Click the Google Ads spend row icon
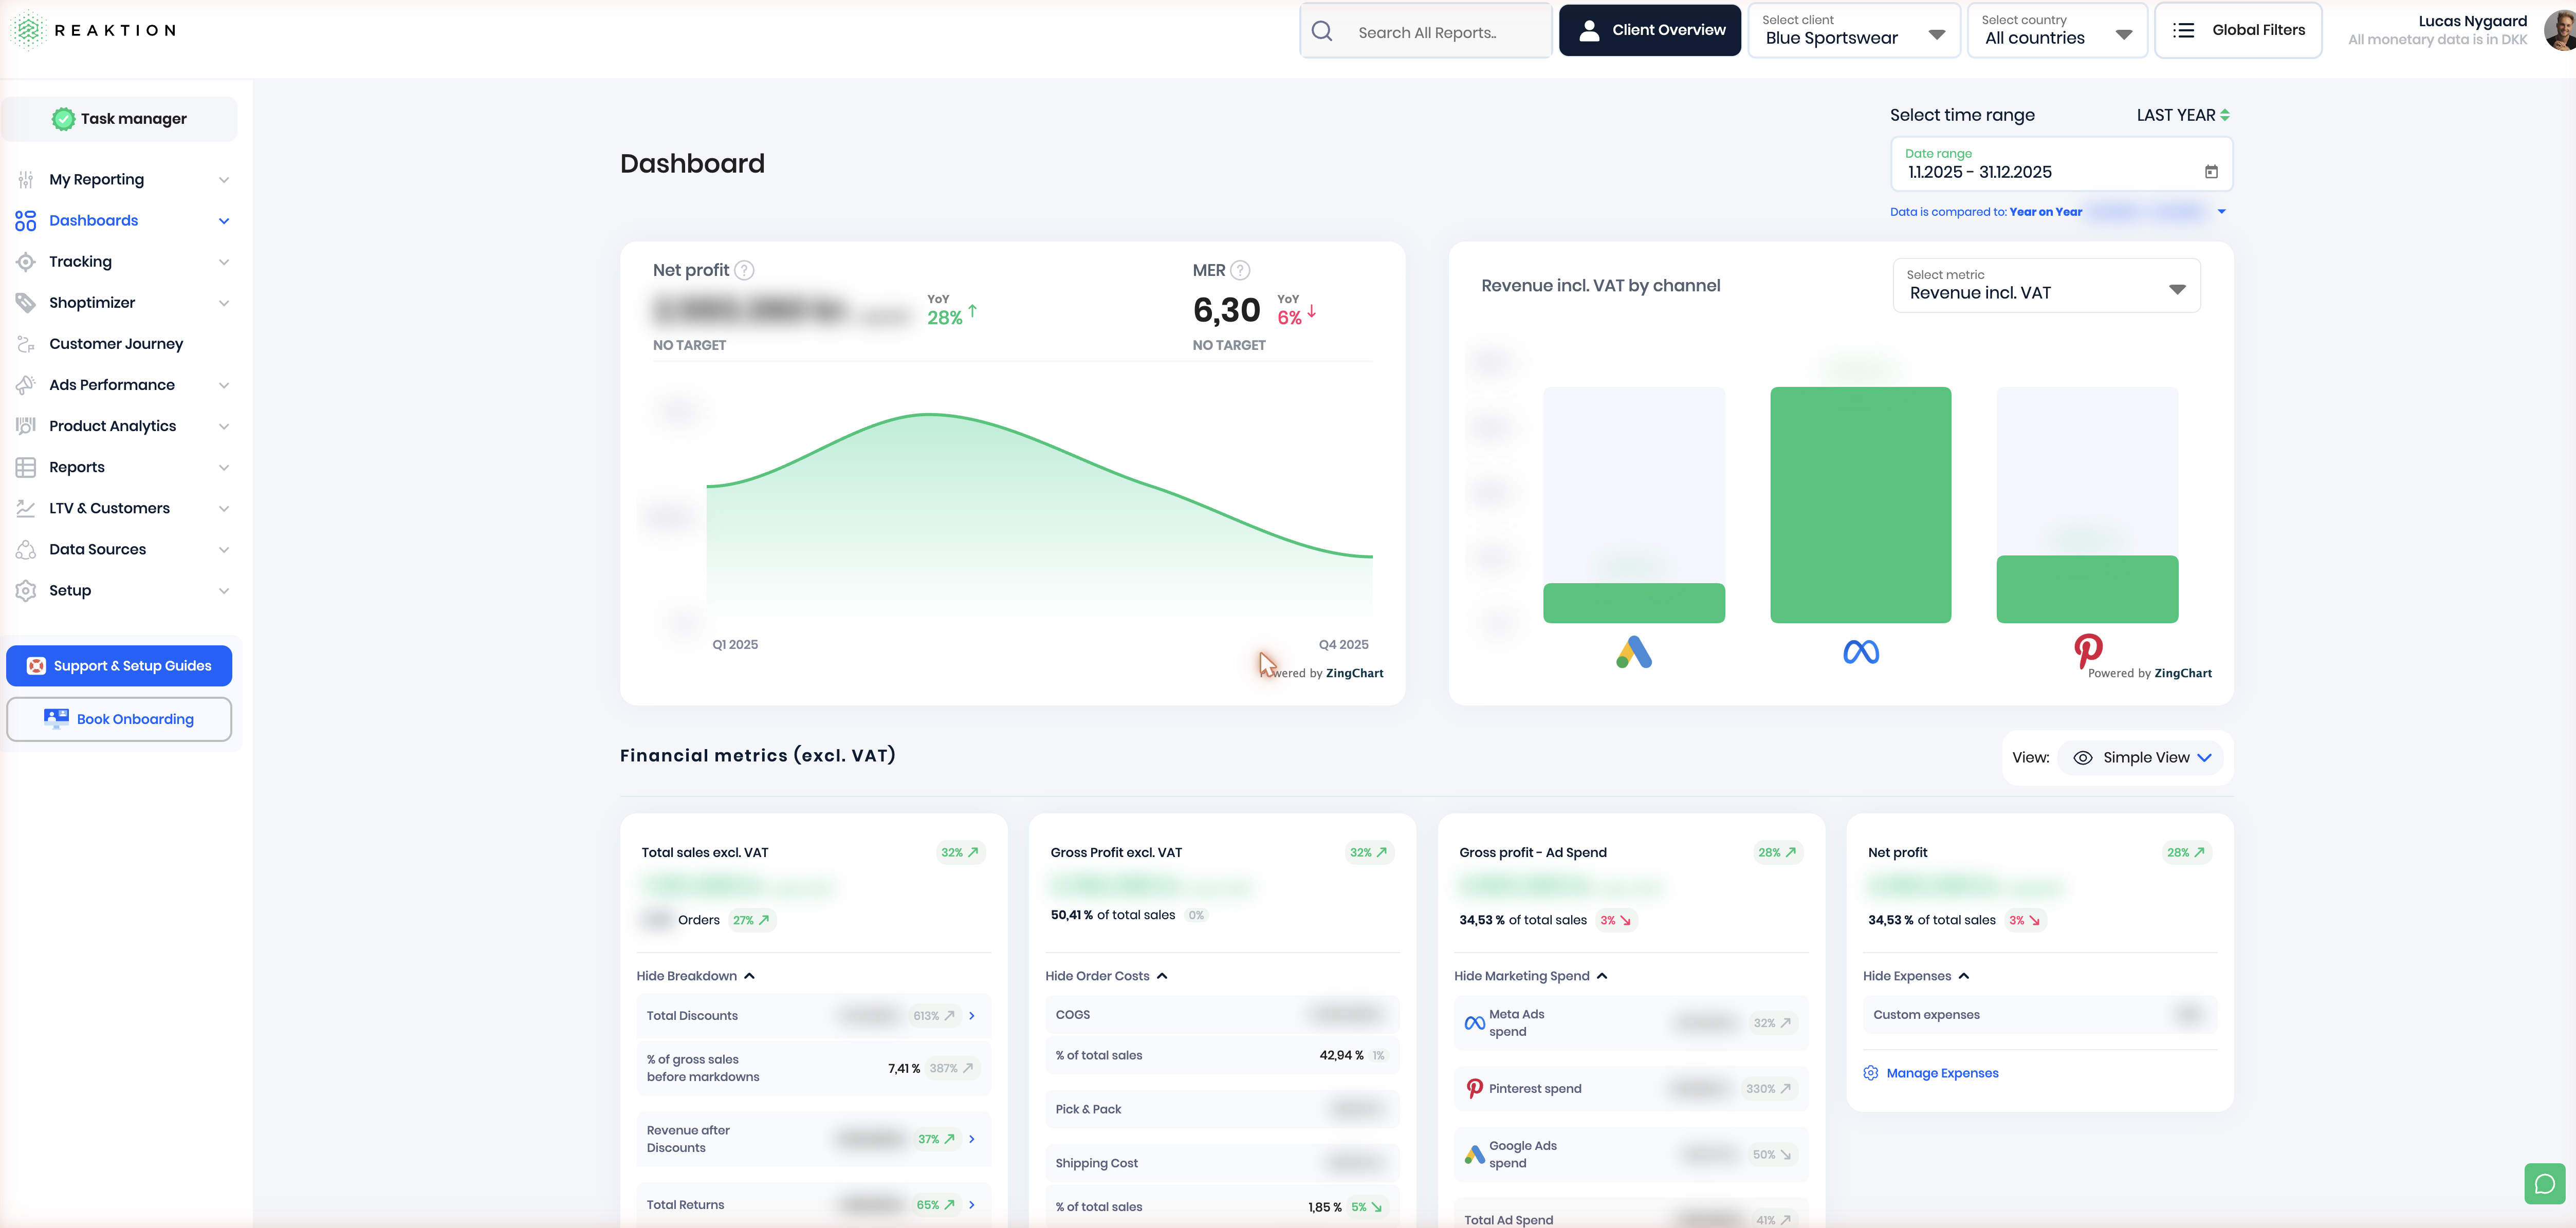Screen dimensions: 2576x1228 point(1474,1154)
